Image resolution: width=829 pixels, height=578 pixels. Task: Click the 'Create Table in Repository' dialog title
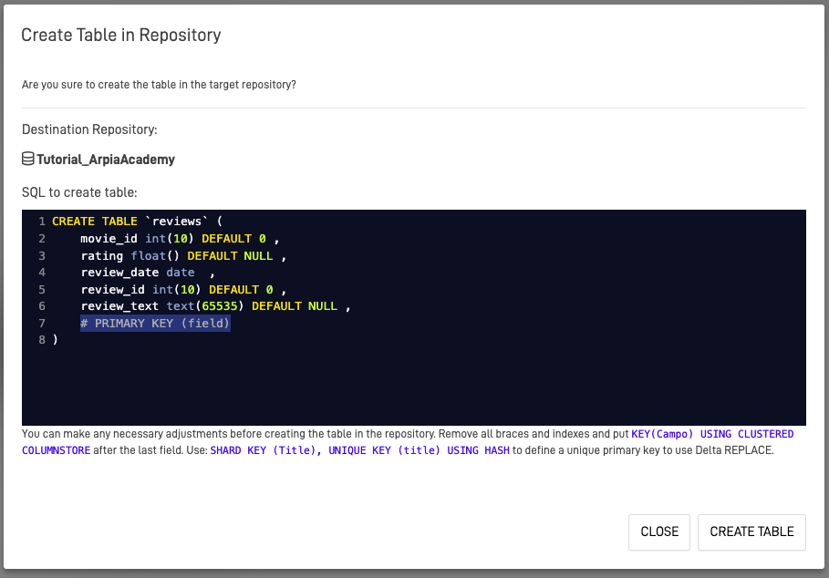click(121, 35)
